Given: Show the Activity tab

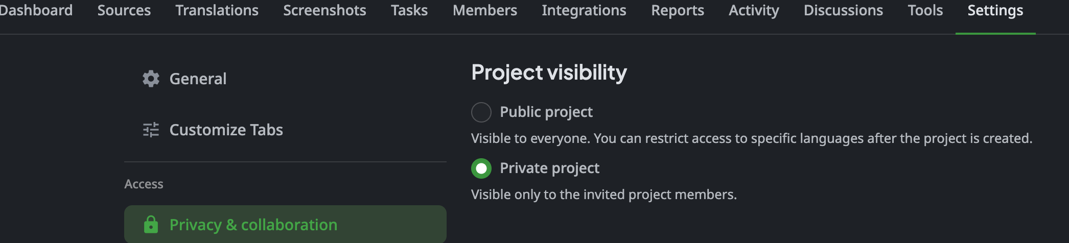Looking at the screenshot, I should pos(754,10).
